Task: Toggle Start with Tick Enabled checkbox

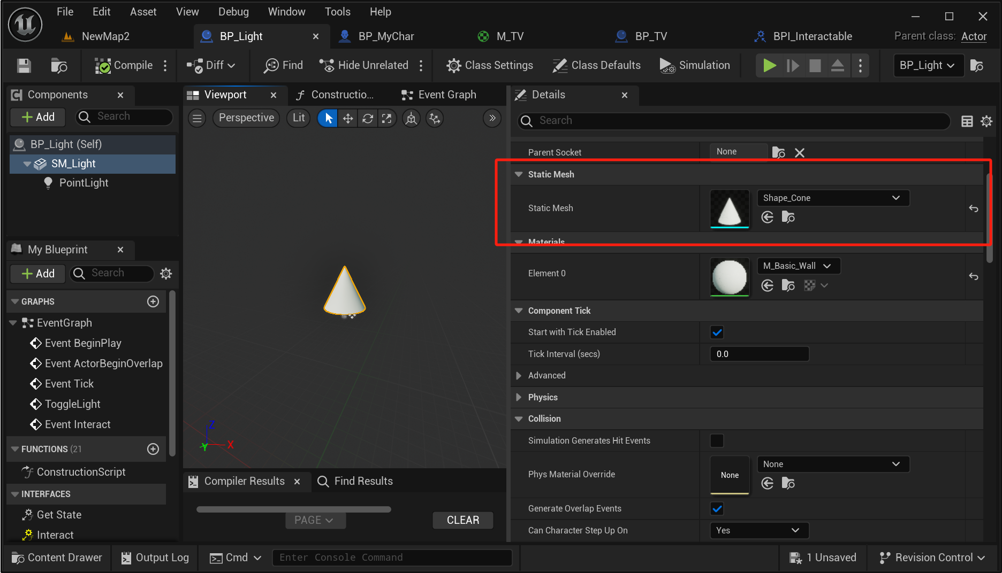Action: click(717, 332)
